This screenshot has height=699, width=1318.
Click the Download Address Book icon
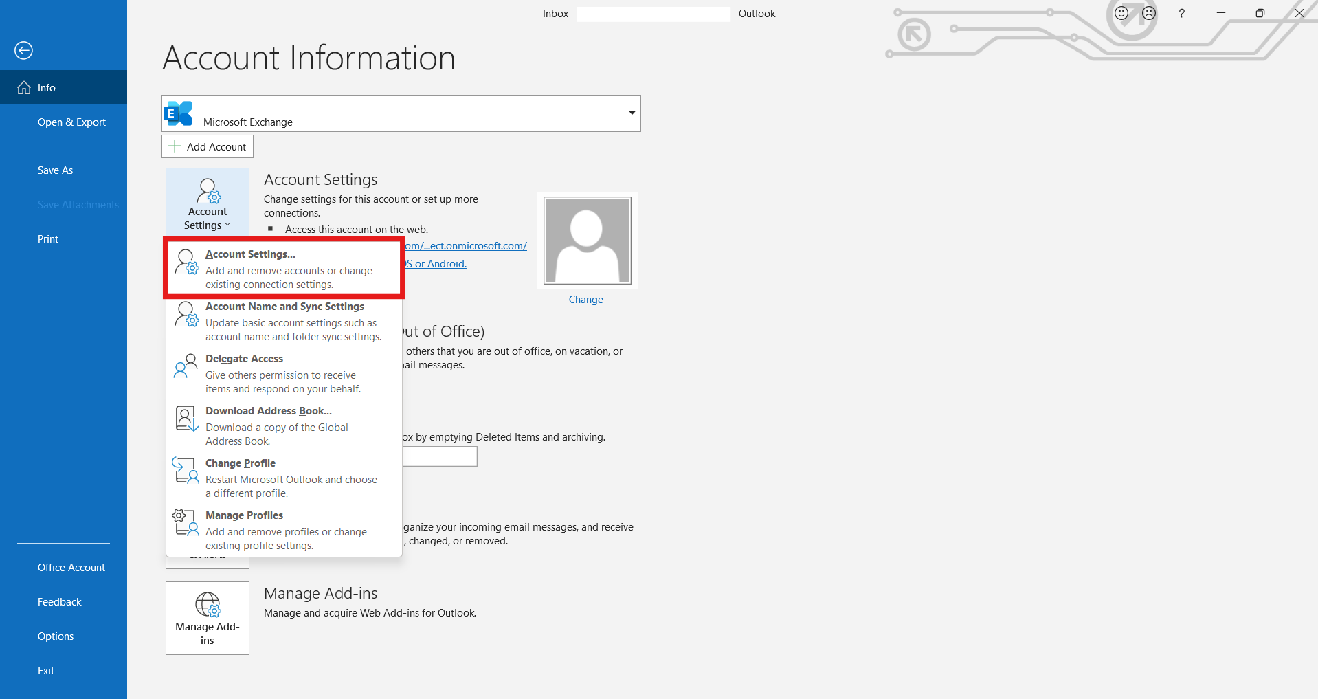click(x=186, y=418)
